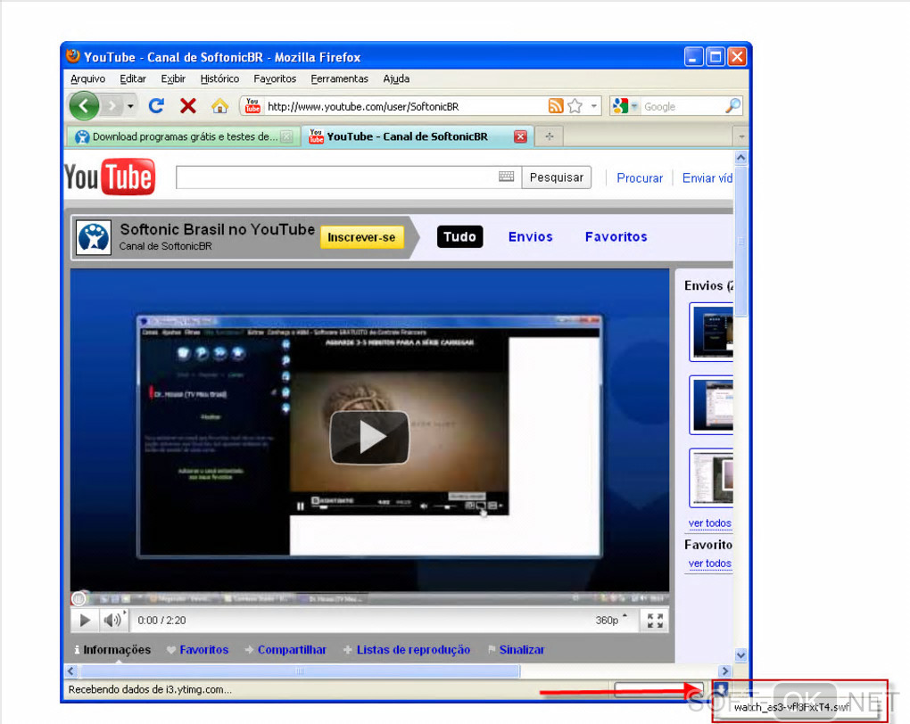Click the Inscrever-se subscribe button
The height and width of the screenshot is (724, 910).
tap(361, 237)
